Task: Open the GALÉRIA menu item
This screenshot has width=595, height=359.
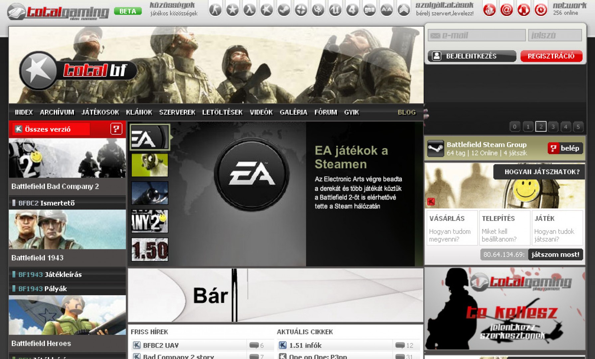Action: 293,112
